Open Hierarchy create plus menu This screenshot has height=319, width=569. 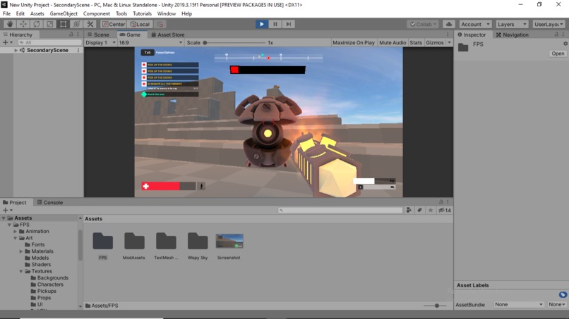click(7, 42)
